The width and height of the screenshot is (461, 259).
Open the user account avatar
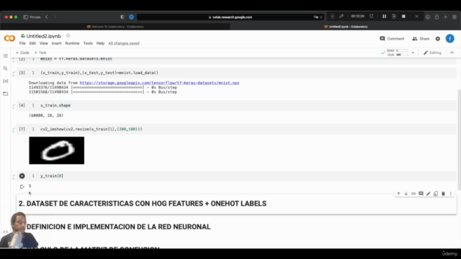[449, 38]
